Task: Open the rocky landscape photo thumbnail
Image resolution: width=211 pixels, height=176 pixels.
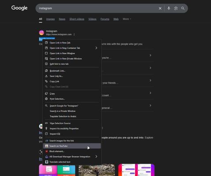Action: pos(97,170)
